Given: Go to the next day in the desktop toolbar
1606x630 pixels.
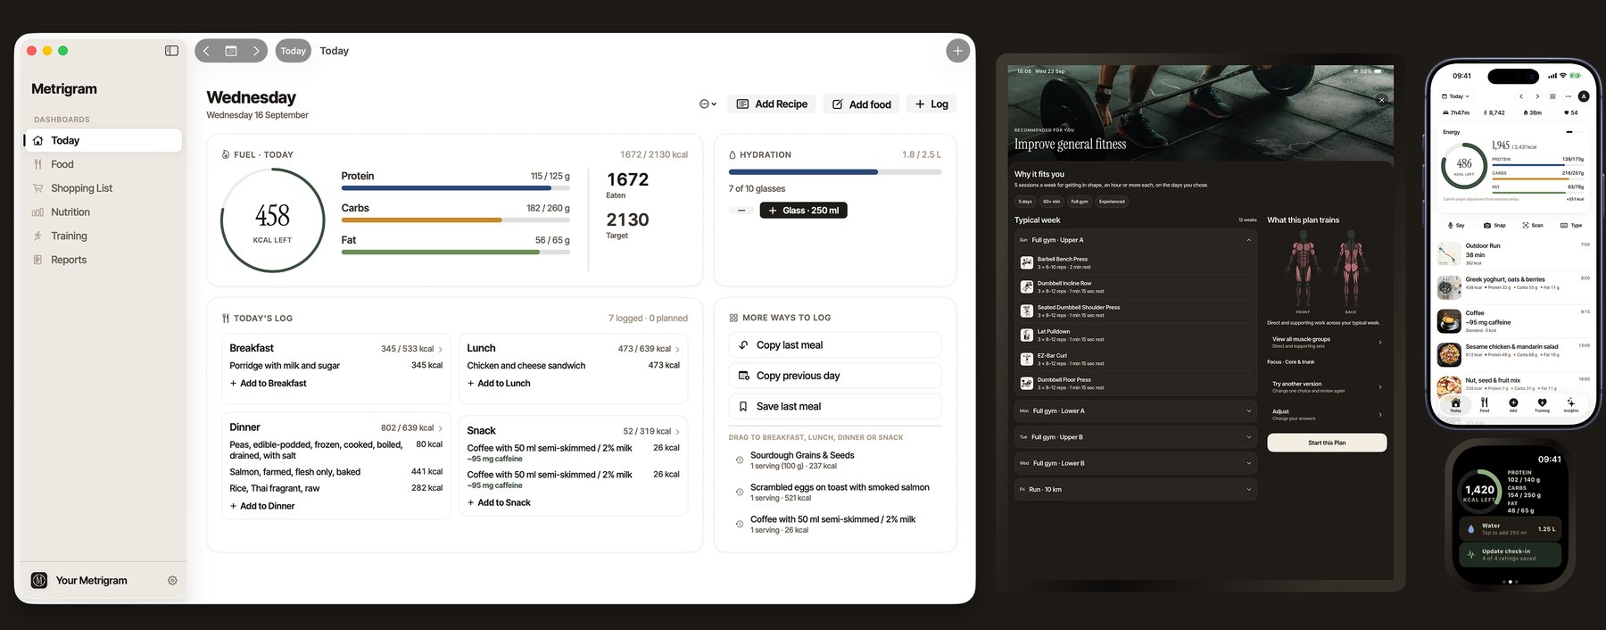Looking at the screenshot, I should (x=256, y=51).
